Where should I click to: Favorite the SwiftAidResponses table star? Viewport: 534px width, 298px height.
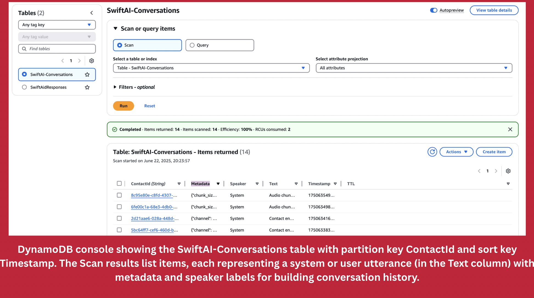87,87
